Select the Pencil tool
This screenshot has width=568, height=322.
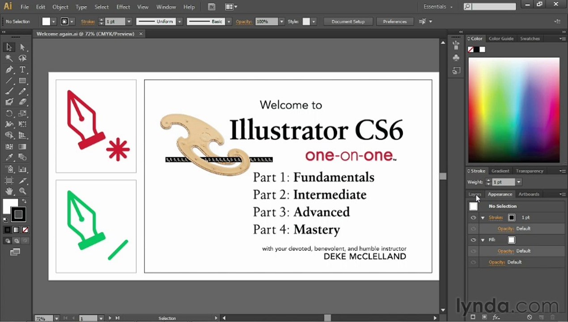coord(22,91)
